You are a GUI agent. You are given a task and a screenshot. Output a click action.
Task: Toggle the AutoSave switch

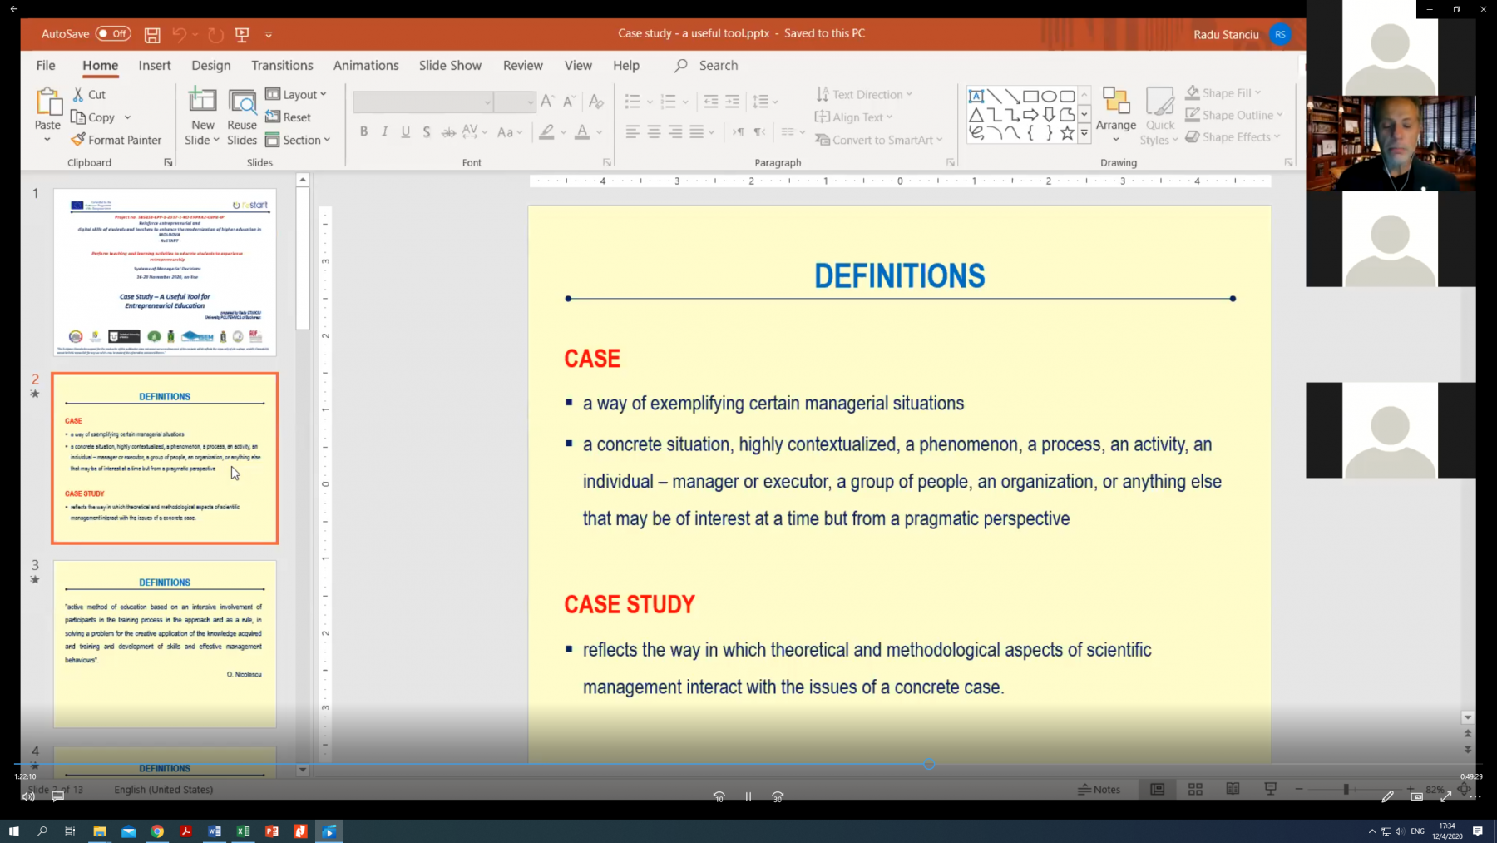[113, 34]
